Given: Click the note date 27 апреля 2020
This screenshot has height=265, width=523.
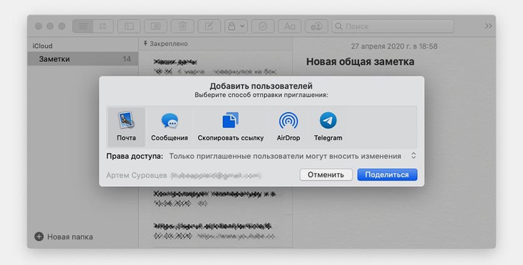Looking at the screenshot, I should point(394,46).
